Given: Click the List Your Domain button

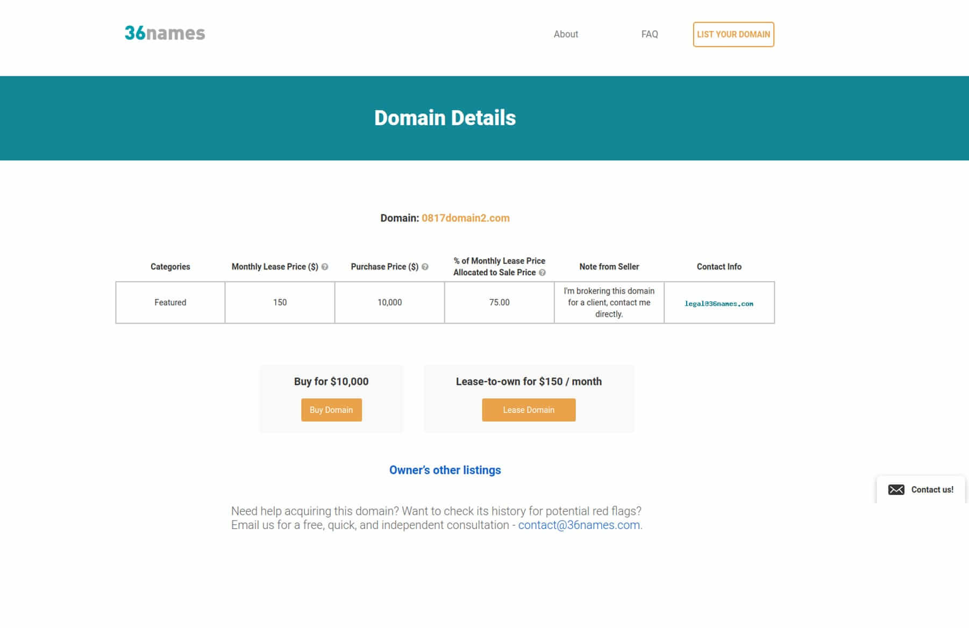Looking at the screenshot, I should click(x=733, y=34).
